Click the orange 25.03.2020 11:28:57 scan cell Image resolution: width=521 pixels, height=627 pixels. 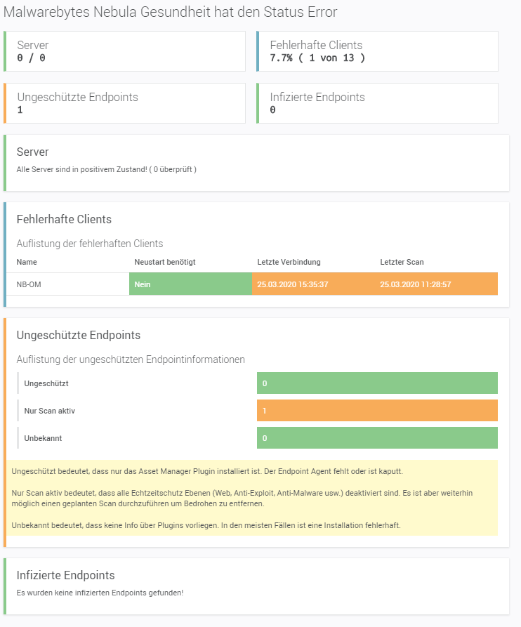click(x=436, y=284)
